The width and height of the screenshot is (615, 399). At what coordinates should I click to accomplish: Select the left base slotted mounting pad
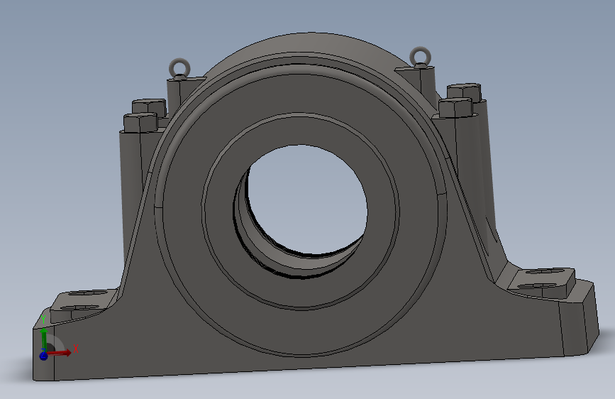point(84,305)
